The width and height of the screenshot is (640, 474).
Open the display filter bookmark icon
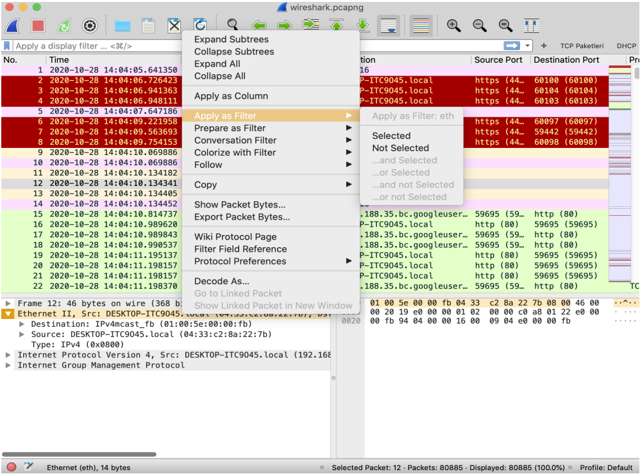[x=7, y=45]
